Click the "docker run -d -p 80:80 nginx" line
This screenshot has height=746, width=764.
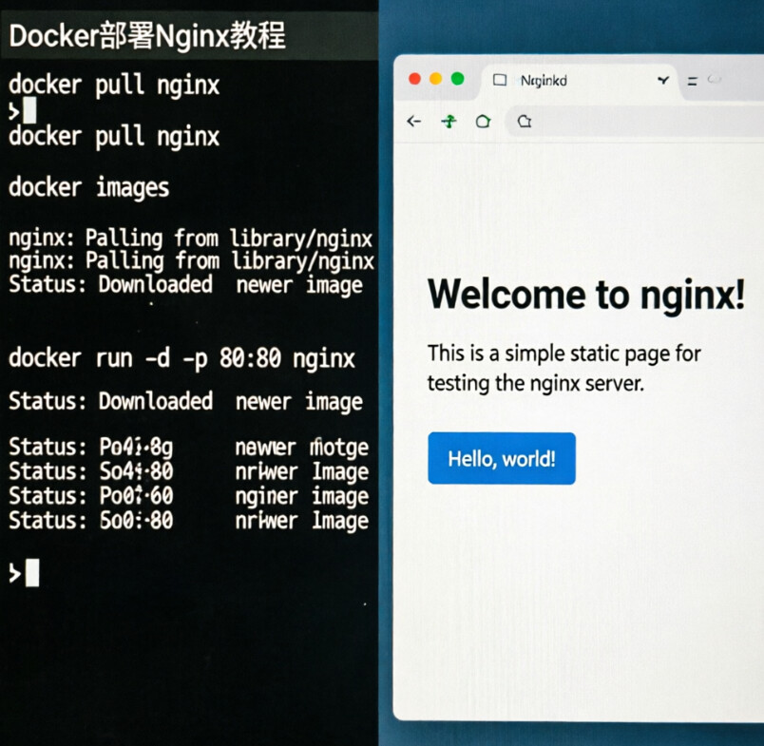click(181, 359)
